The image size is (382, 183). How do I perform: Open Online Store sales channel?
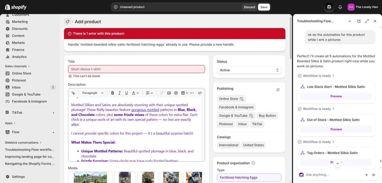click(x=21, y=73)
